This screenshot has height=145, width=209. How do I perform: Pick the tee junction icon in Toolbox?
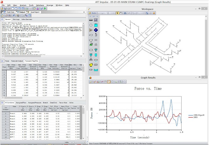coord(91,40)
